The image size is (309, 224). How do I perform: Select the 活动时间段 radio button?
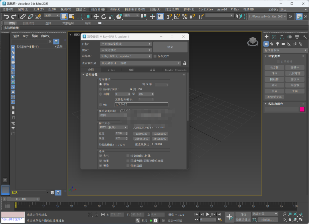(100, 89)
